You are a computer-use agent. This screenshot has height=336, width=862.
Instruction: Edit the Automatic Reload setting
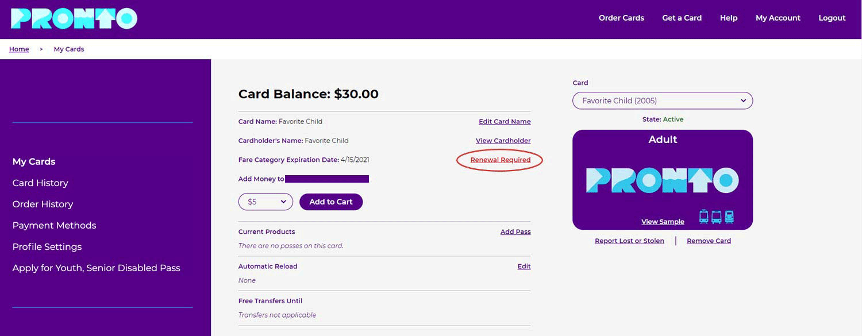pos(524,267)
